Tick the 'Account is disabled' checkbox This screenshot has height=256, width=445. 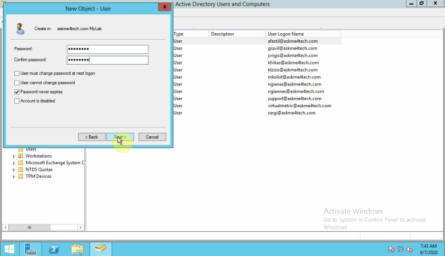[x=17, y=101]
